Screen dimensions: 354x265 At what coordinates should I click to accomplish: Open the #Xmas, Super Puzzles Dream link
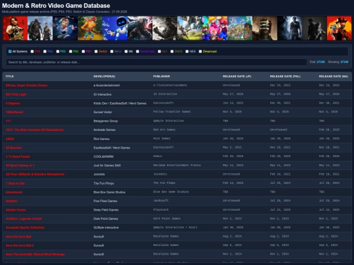[26, 86]
